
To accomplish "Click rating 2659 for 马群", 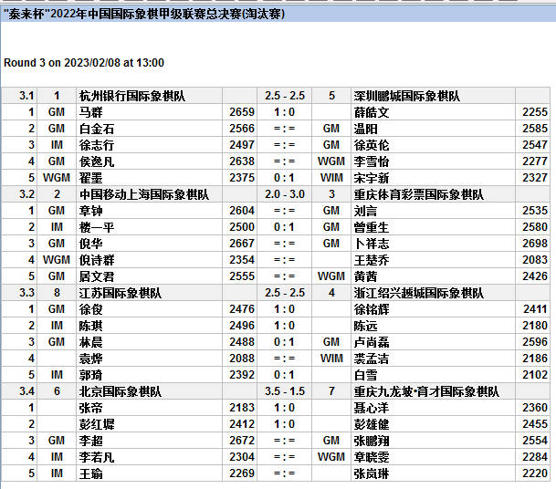I will coord(242,112).
